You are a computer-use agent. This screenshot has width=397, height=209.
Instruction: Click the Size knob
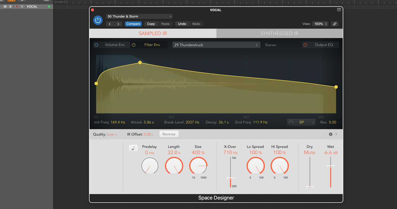pos(198,166)
